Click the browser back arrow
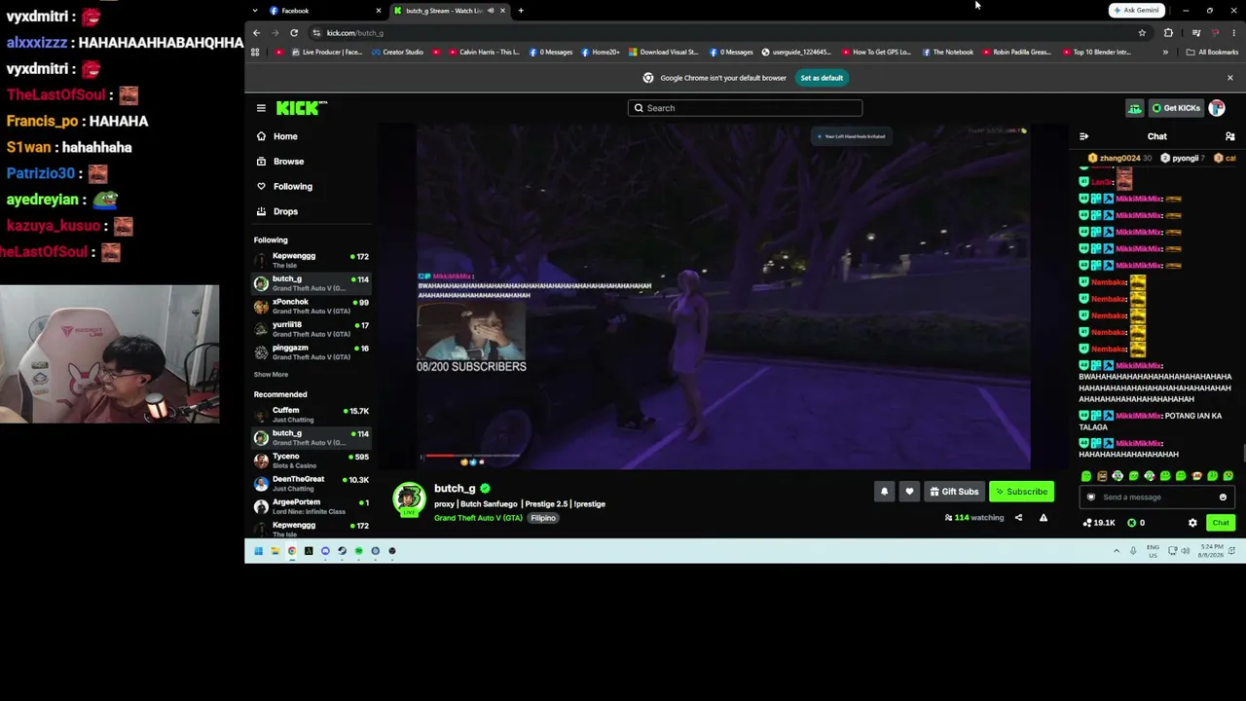Screen dimensions: 1246x701 pos(257,33)
